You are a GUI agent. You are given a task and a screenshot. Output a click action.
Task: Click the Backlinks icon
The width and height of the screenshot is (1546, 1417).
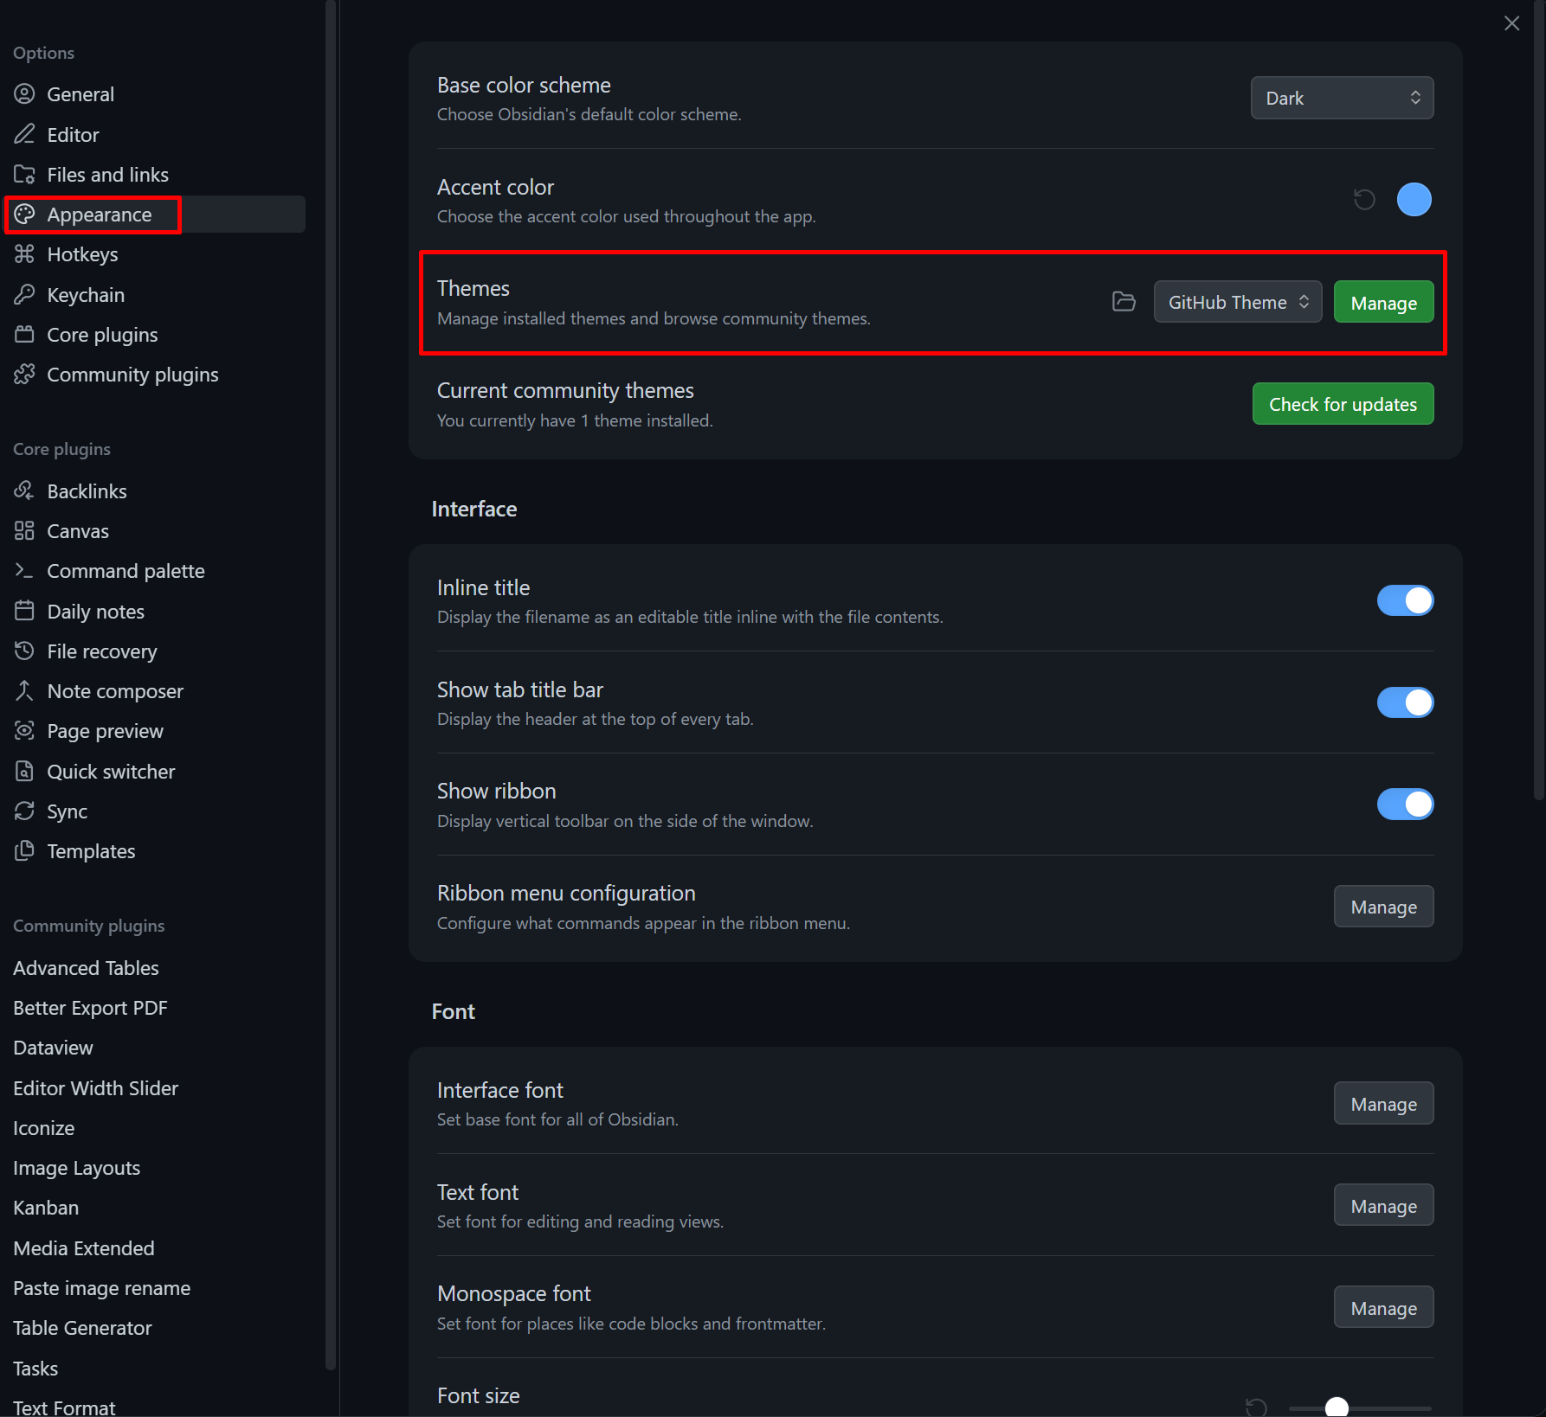24,490
